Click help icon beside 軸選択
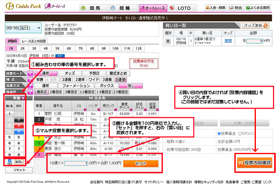279x191 pixels. coord(30,92)
